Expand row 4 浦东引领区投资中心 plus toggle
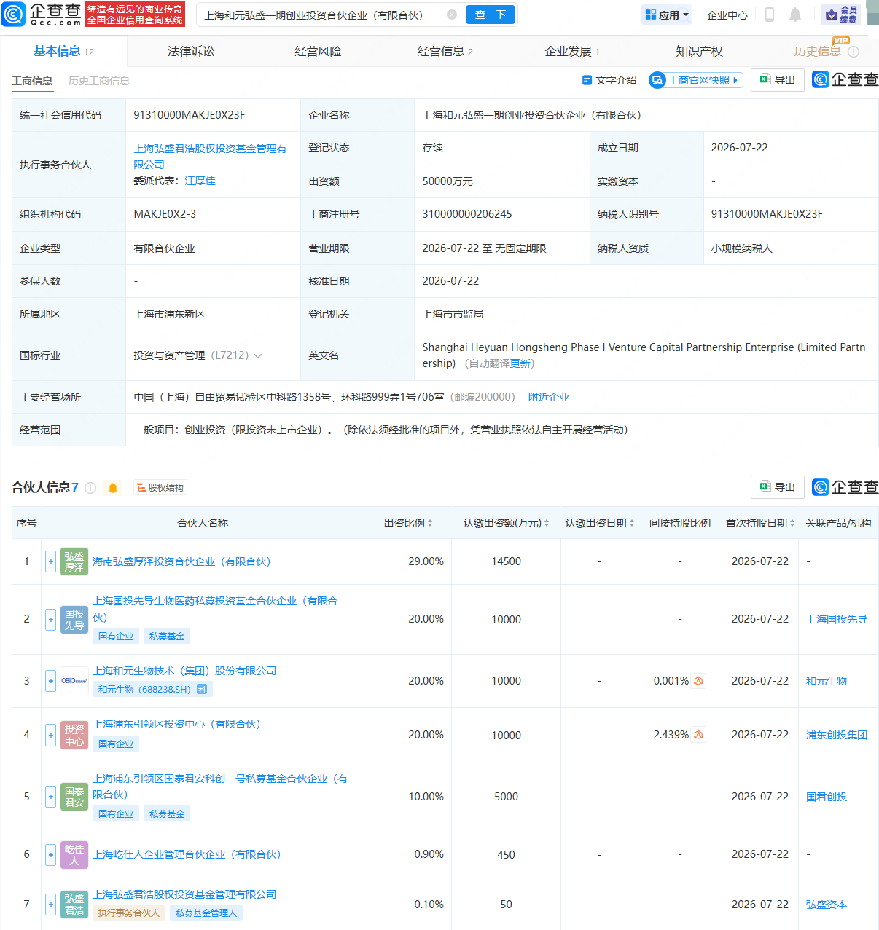 point(50,735)
